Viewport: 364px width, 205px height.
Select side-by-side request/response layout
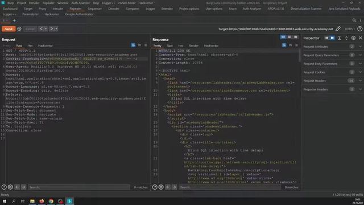point(283,37)
